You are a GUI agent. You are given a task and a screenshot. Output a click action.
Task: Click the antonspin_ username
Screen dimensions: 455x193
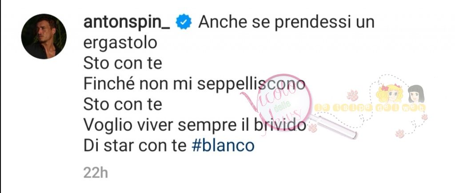(x=127, y=23)
